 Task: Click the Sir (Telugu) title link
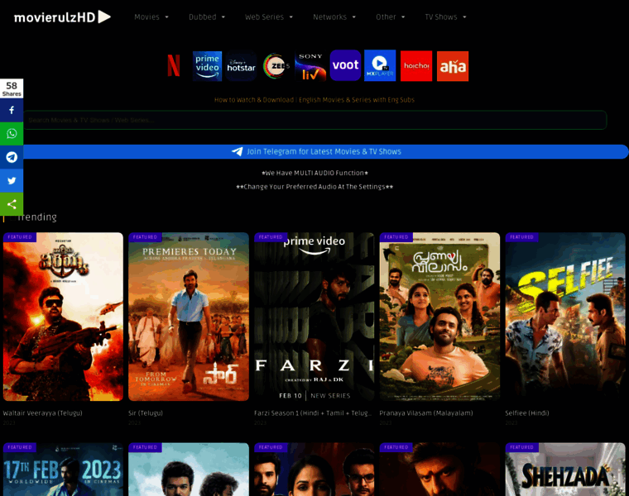tap(146, 413)
